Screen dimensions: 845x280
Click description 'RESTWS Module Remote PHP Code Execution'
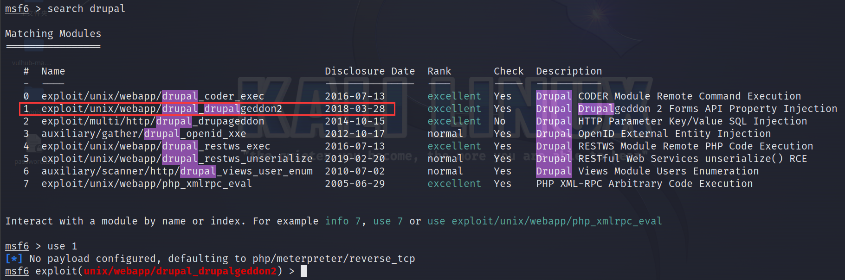[696, 146]
